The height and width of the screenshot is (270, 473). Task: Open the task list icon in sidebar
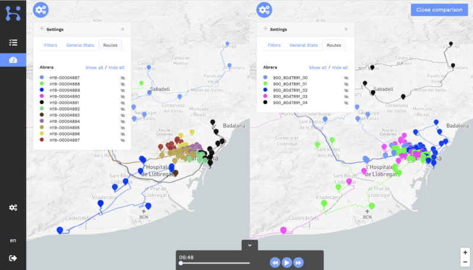13,43
